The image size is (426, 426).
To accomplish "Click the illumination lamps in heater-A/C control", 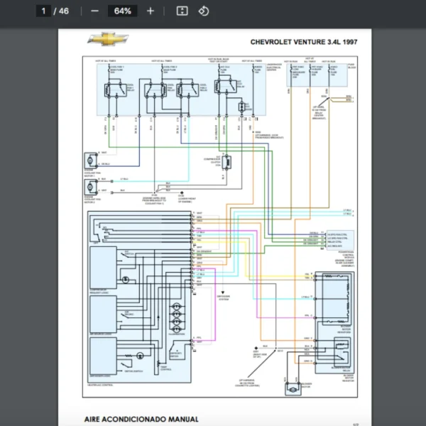I will click(176, 317).
